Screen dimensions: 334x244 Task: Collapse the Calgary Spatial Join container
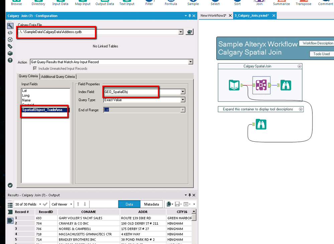coord(299,66)
